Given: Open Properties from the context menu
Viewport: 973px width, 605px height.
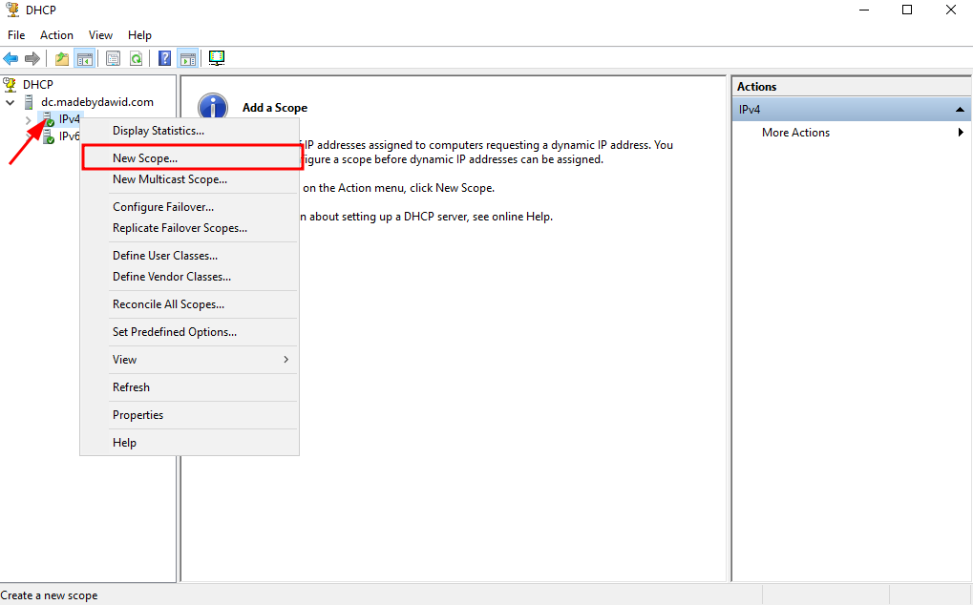Looking at the screenshot, I should coord(189,415).
